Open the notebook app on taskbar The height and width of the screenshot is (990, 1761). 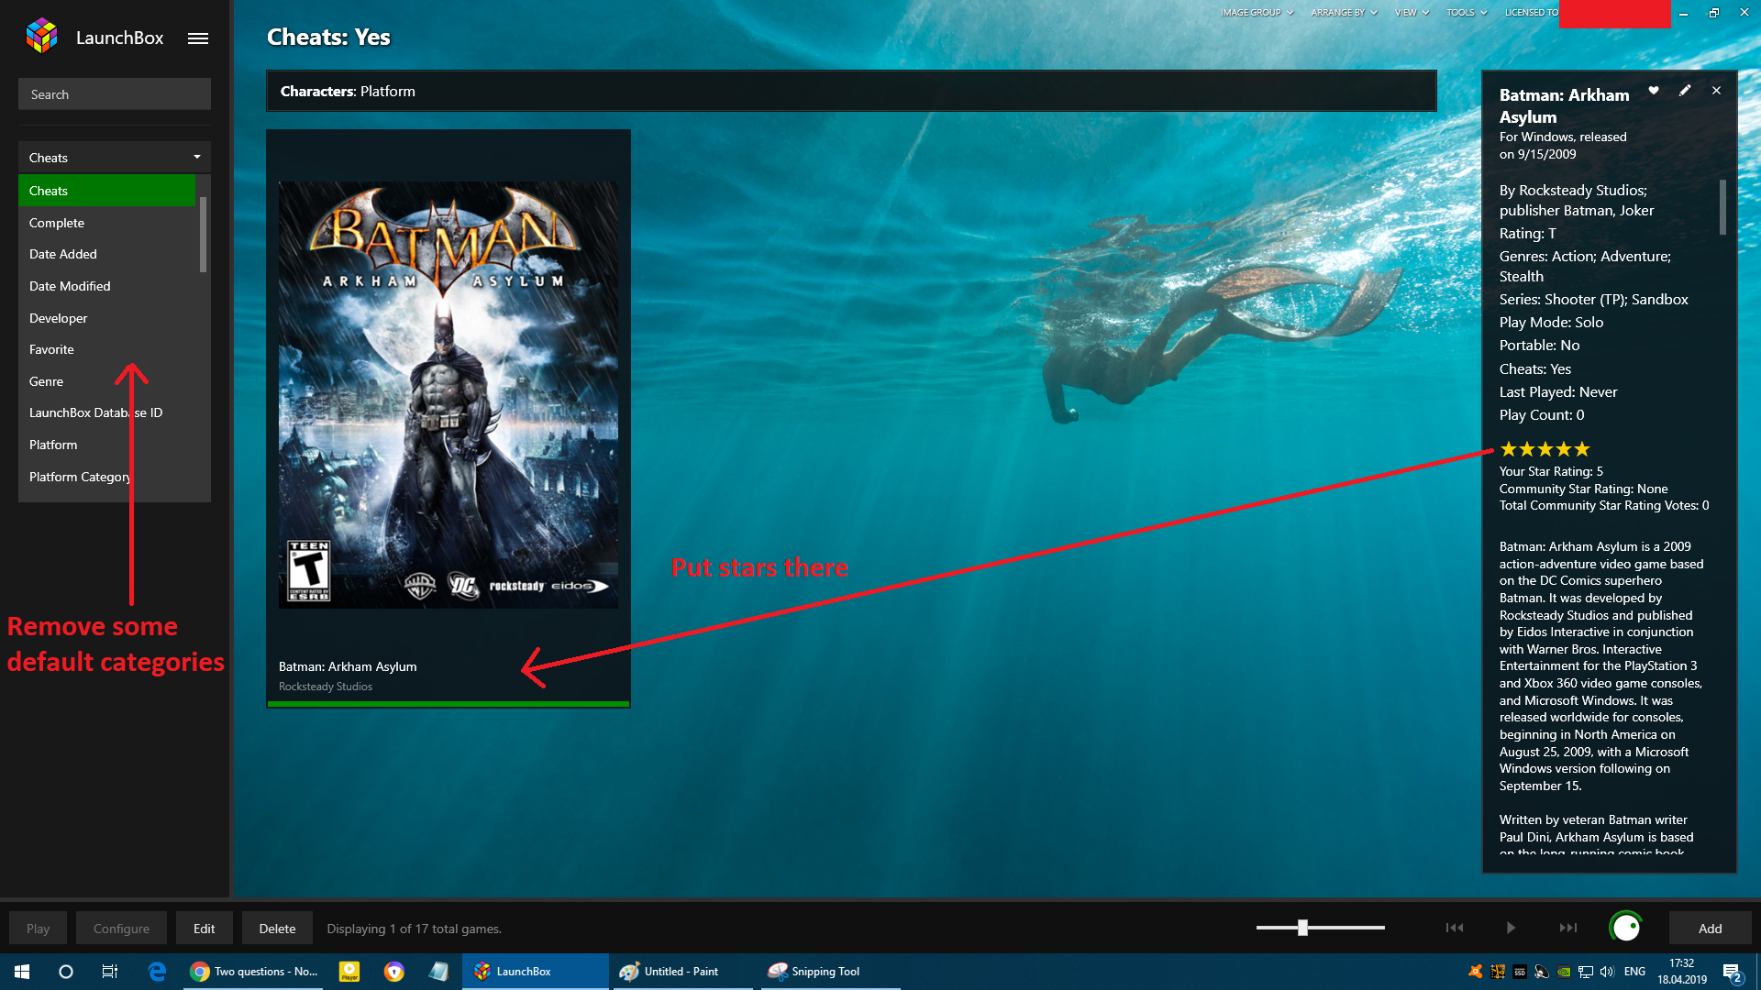[438, 972]
